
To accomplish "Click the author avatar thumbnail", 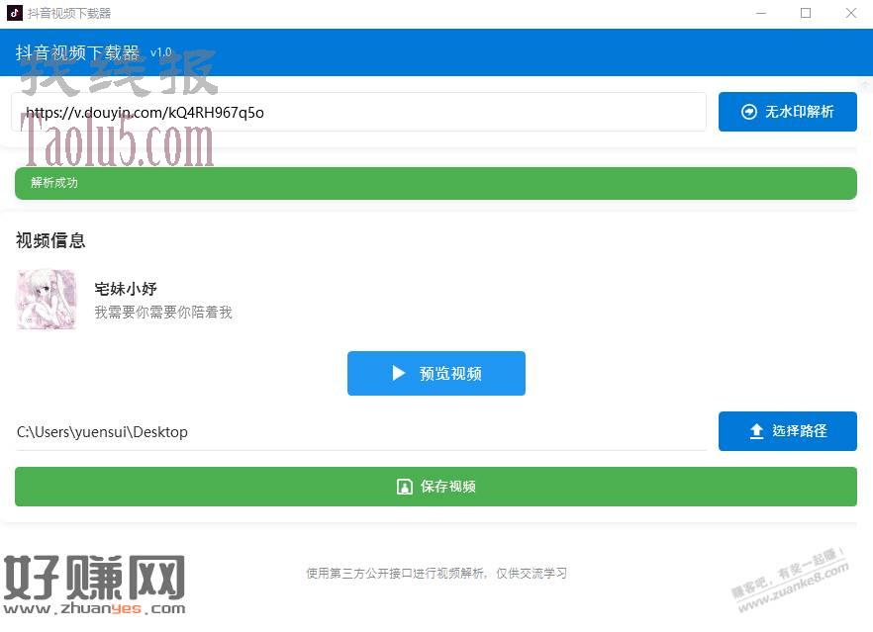I will [47, 300].
